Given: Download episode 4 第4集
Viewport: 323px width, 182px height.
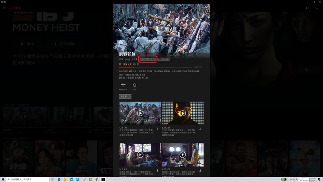Looking at the screenshot, I should coord(200,170).
